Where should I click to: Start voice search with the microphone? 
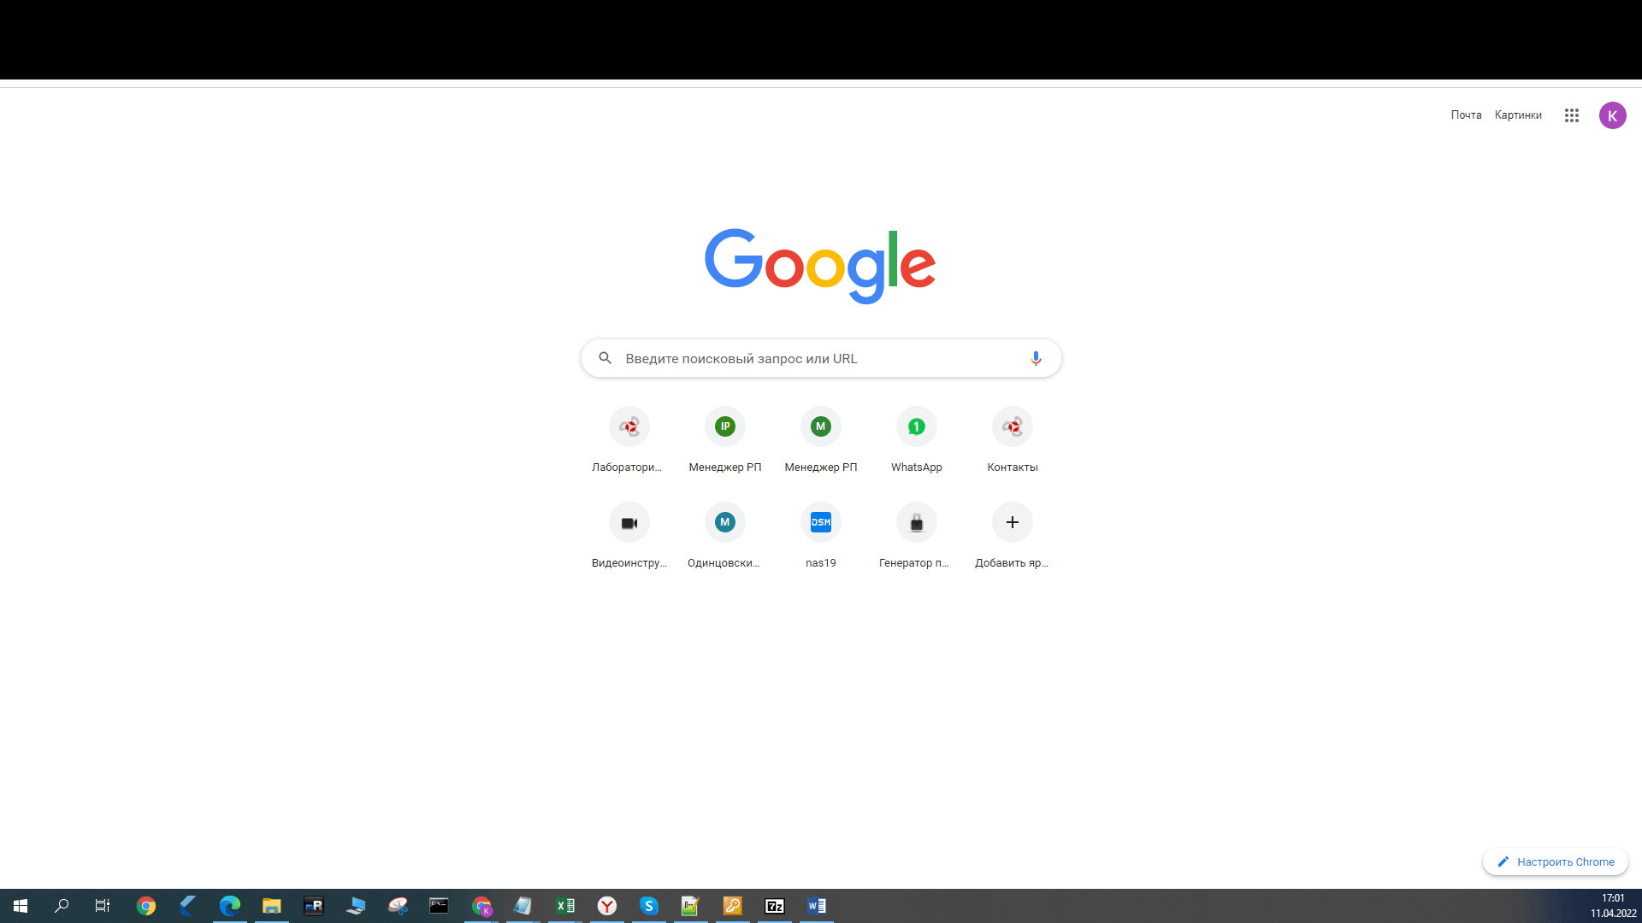1036,358
